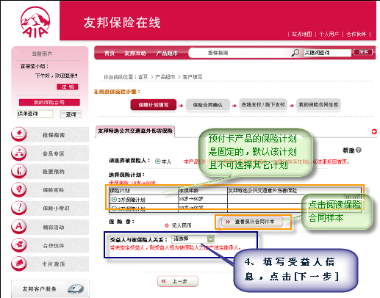Click the 帮助 question mark icon
Viewport: 380px width, 298px height.
point(359,150)
